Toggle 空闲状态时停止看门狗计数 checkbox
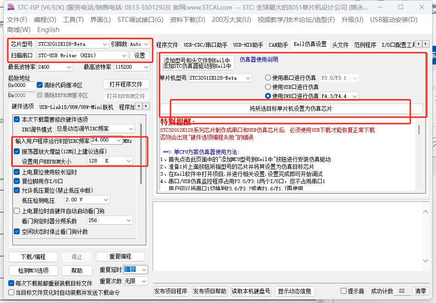Viewport: 436px width, 303px height. [x=17, y=232]
